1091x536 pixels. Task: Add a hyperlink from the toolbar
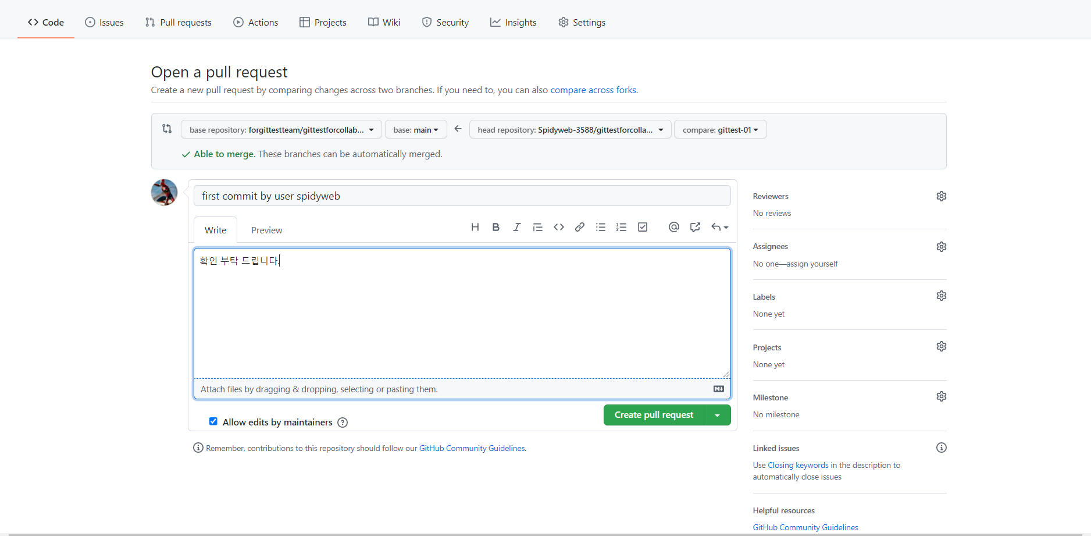[580, 227]
